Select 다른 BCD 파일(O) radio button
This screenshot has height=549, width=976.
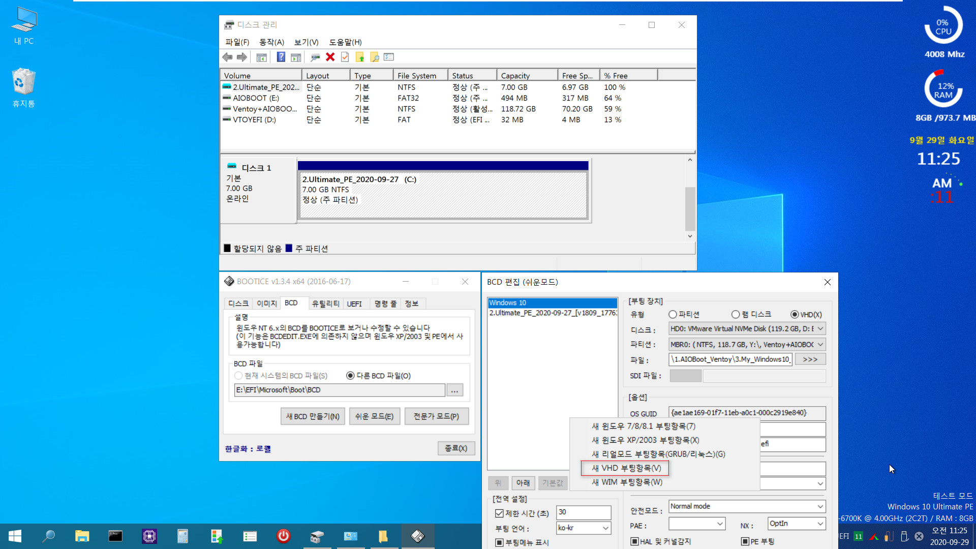click(x=350, y=376)
